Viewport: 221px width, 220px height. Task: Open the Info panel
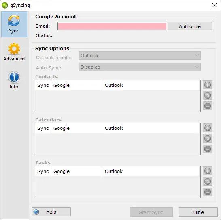tap(14, 80)
